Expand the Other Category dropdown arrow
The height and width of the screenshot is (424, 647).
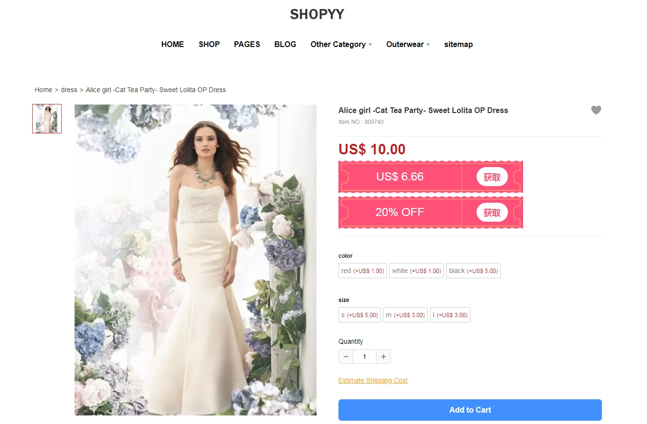pos(370,45)
